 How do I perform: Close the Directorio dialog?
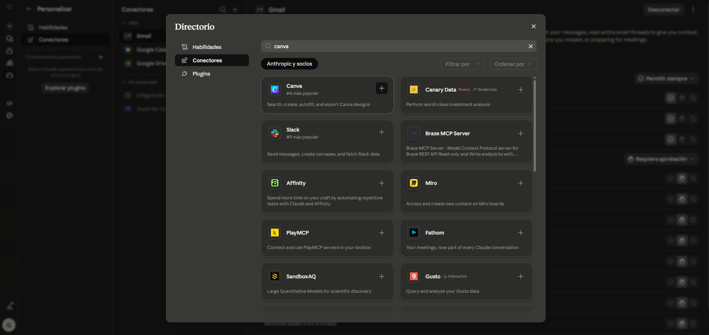(x=534, y=26)
